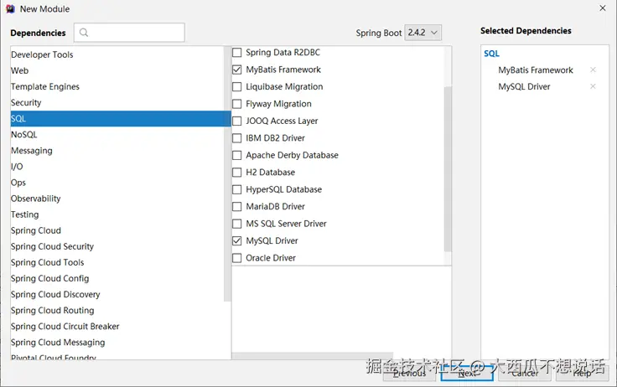Select Spring Cloud Messaging category
Screen dimensions: 617x387
pos(117,343)
